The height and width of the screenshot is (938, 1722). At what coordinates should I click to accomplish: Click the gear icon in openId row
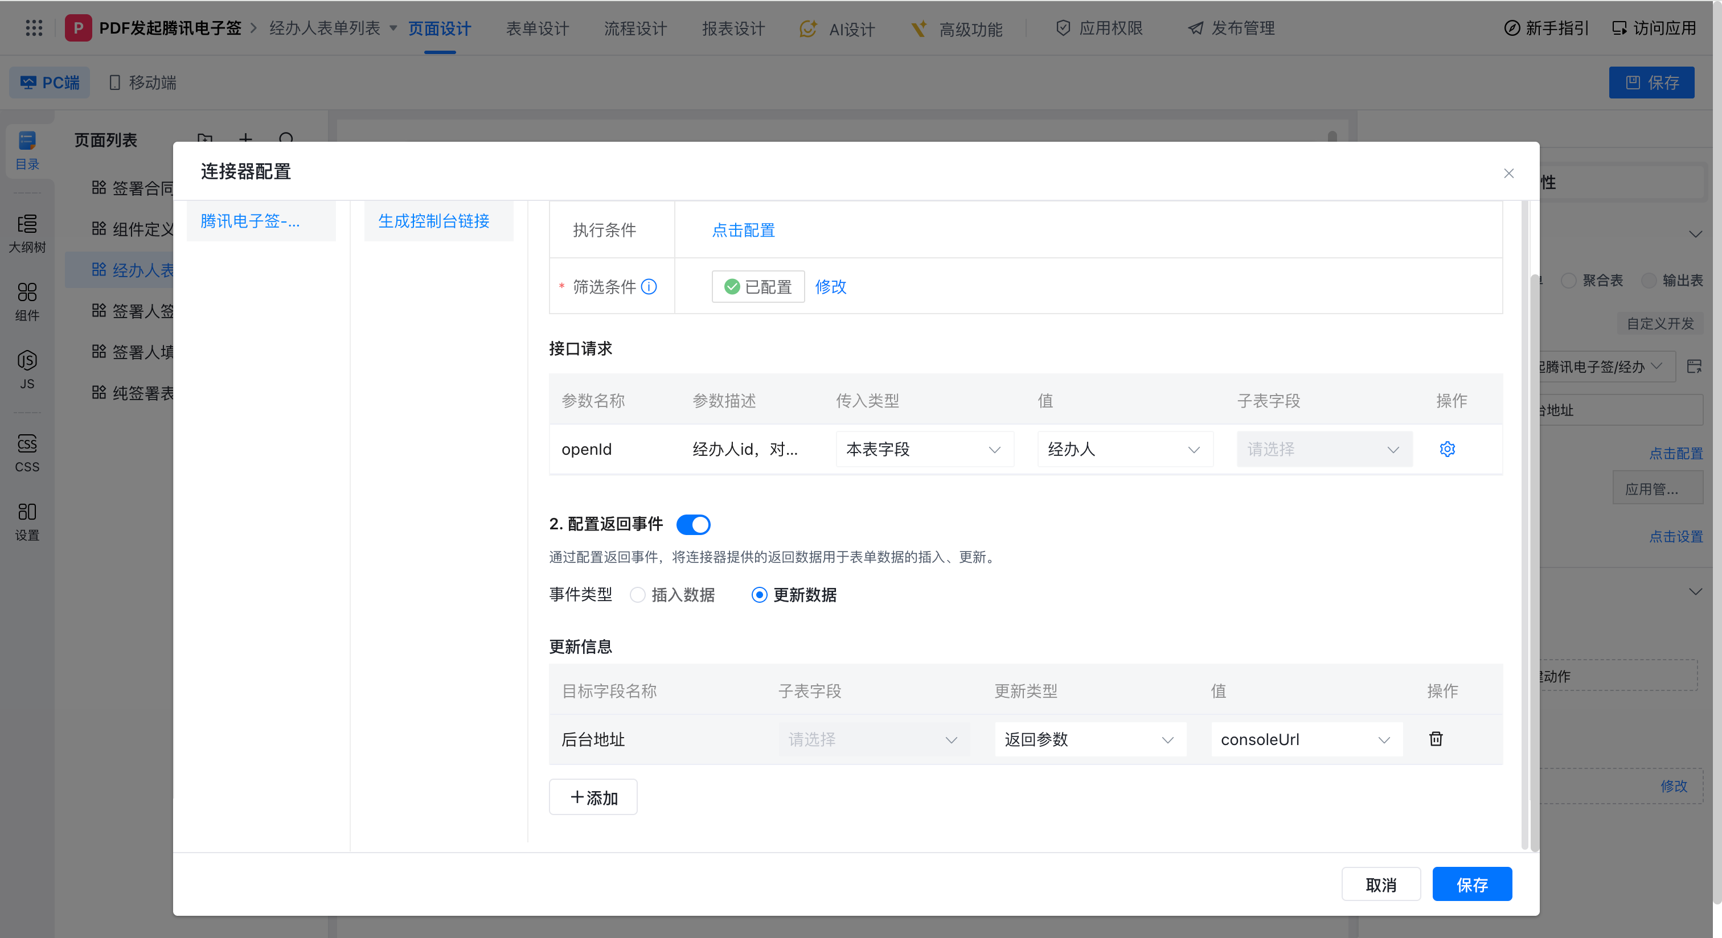tap(1446, 449)
